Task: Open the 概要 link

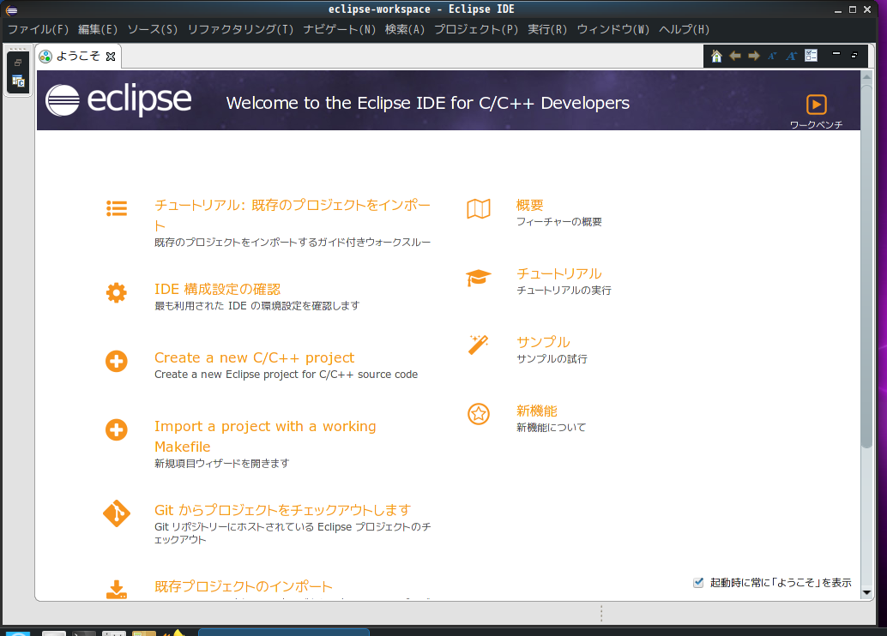Action: (529, 205)
